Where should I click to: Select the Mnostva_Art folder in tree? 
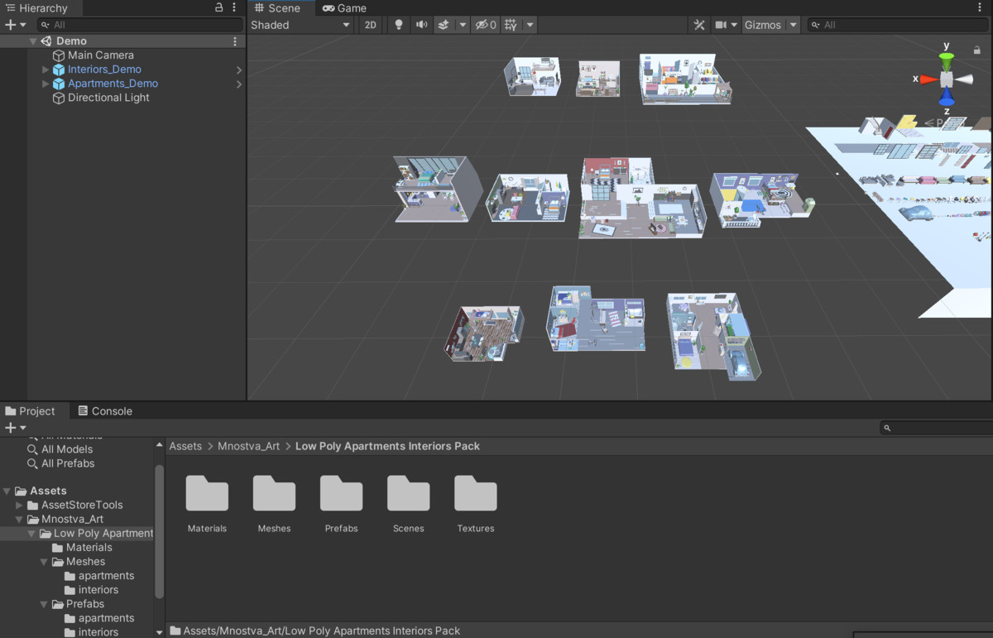click(x=72, y=519)
